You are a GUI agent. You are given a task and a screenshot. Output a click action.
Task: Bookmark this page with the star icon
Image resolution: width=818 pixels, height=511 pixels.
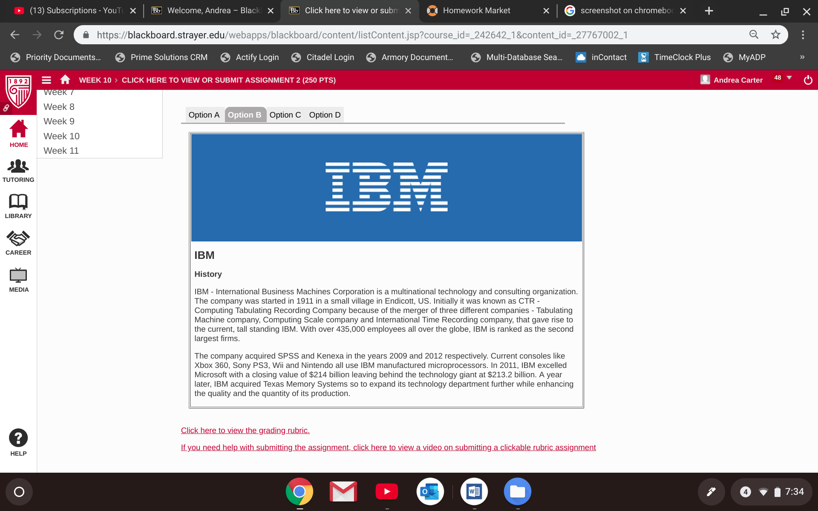[x=776, y=35]
